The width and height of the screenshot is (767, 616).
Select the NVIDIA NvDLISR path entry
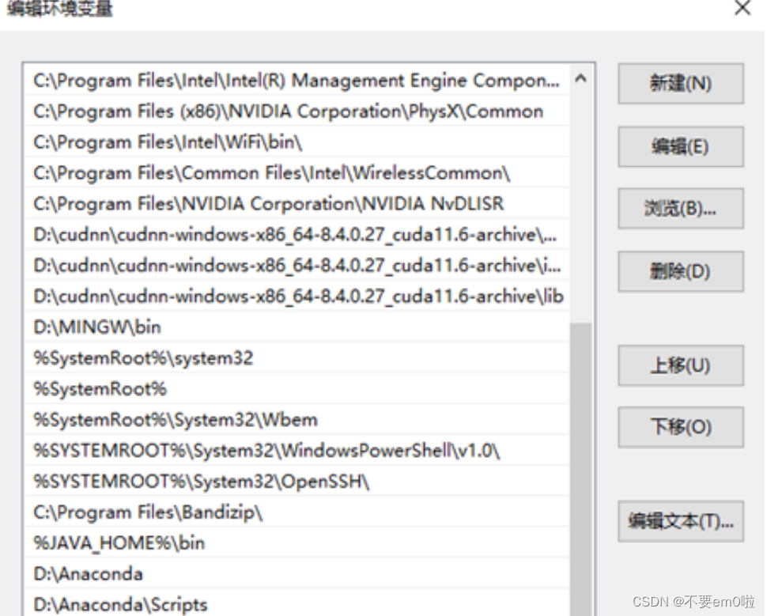click(297, 203)
